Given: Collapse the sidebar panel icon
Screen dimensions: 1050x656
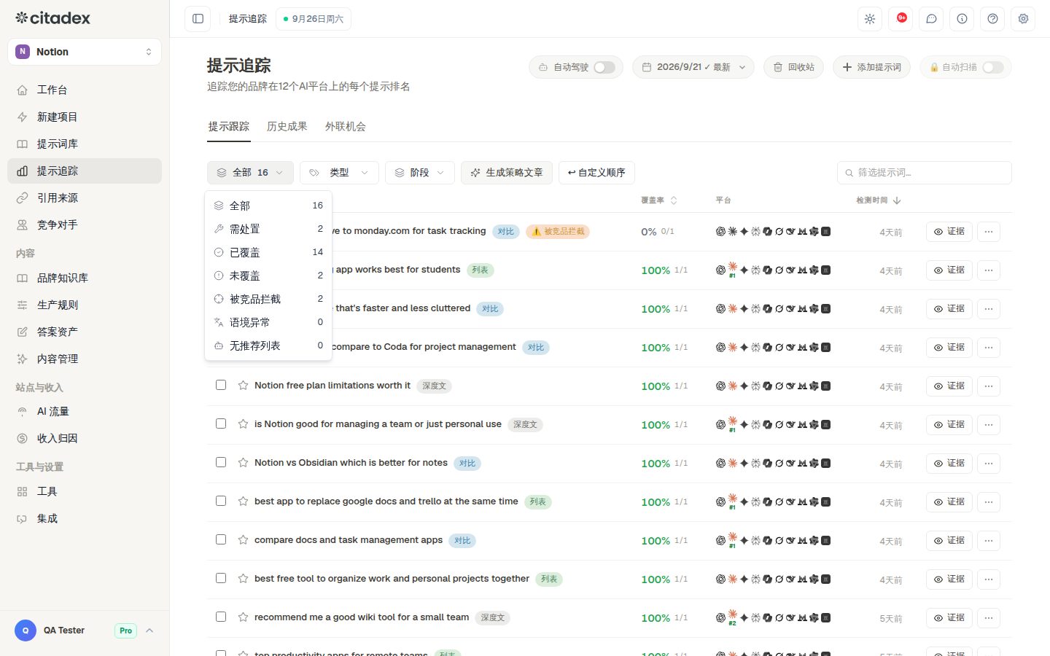Looking at the screenshot, I should coord(198,19).
